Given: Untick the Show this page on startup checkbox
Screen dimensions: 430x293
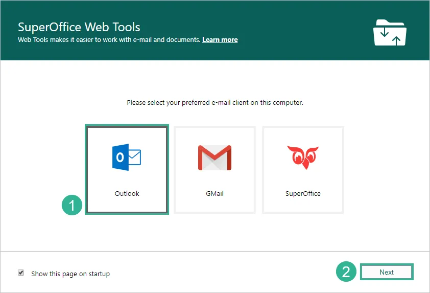Looking at the screenshot, I should 21,273.
